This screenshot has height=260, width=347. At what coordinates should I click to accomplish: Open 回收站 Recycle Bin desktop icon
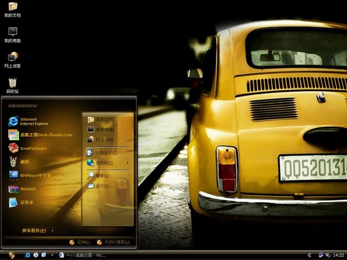coord(12,84)
